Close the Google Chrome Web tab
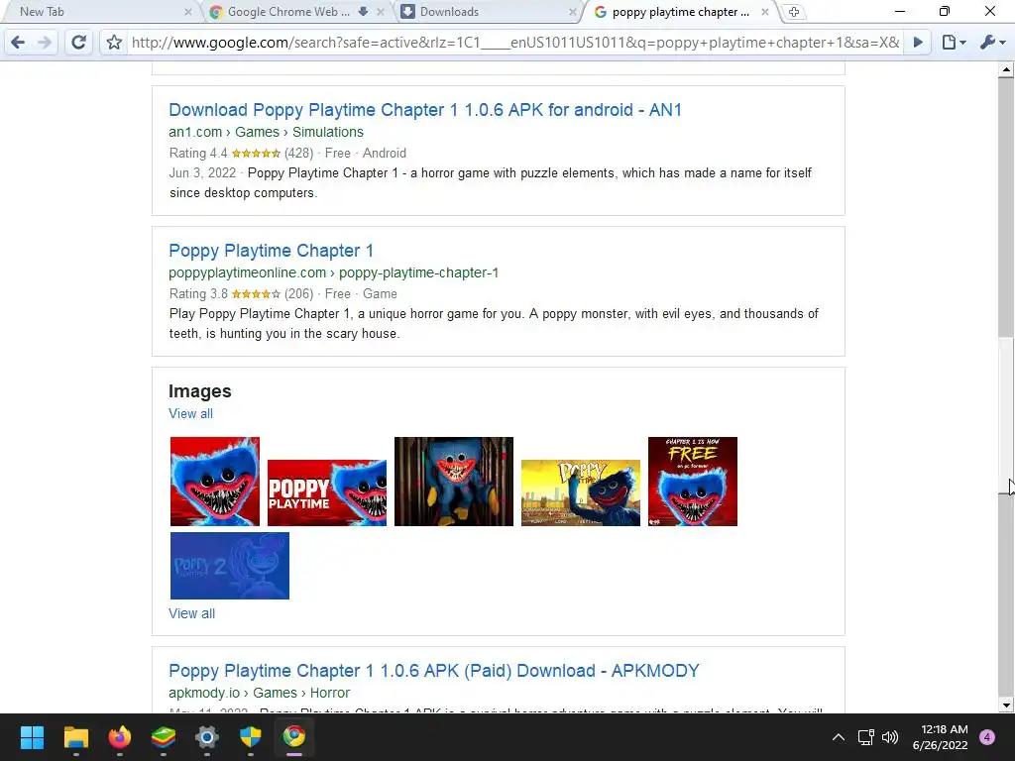This screenshot has width=1015, height=761. [x=381, y=12]
